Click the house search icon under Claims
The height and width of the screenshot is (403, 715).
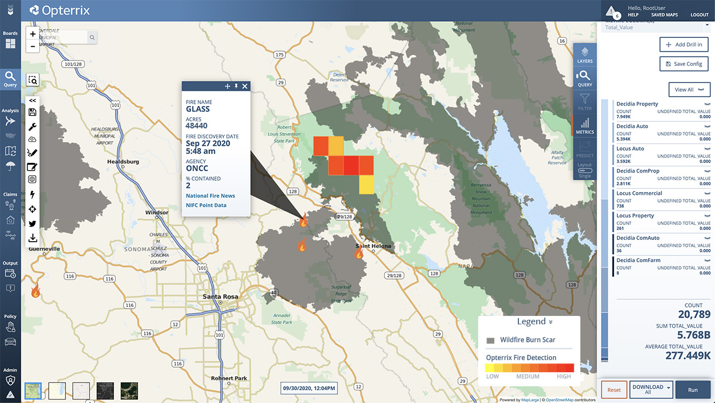[x=10, y=220]
